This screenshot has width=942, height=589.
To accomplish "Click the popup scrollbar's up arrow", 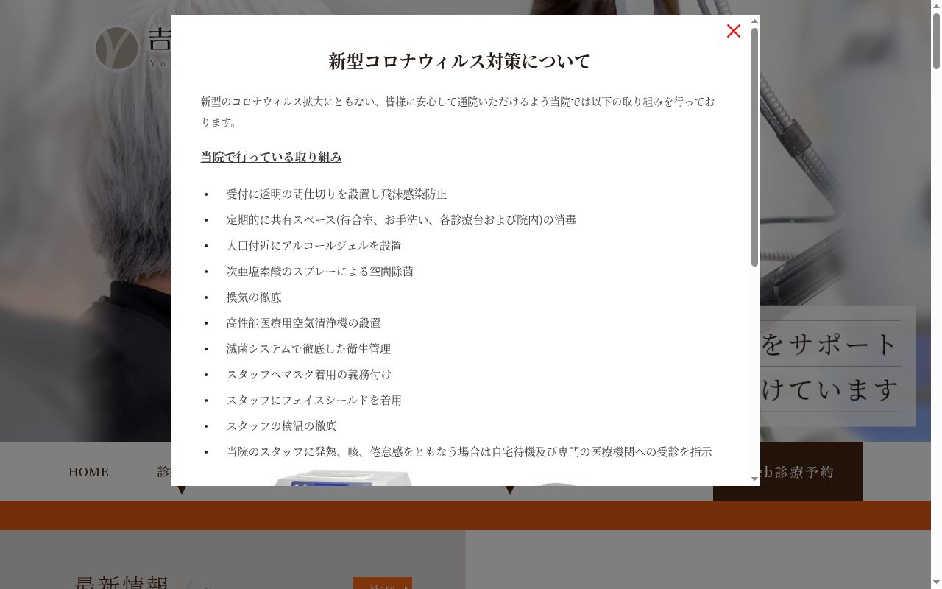I will 754,21.
